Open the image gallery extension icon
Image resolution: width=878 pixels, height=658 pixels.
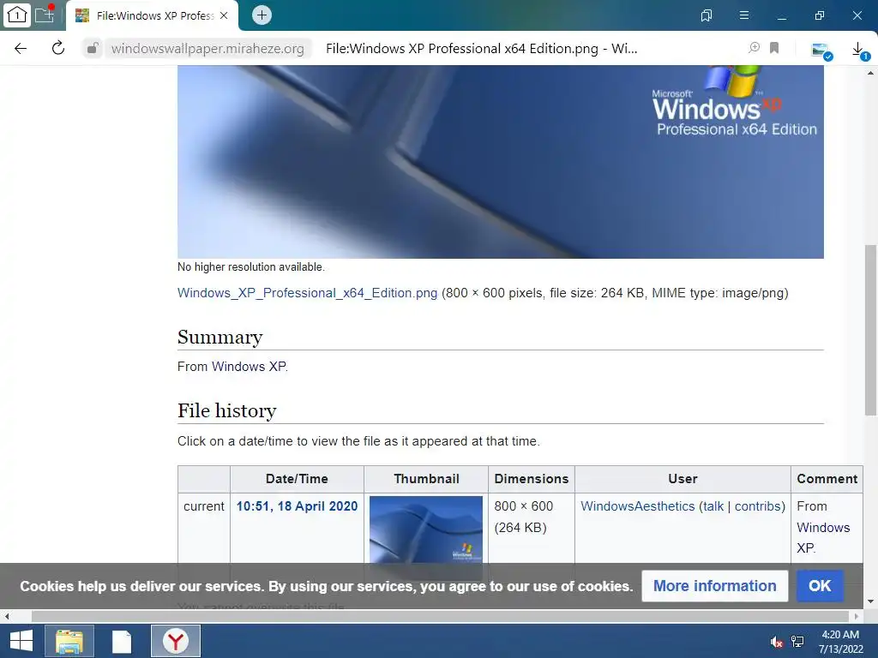pyautogui.click(x=821, y=51)
